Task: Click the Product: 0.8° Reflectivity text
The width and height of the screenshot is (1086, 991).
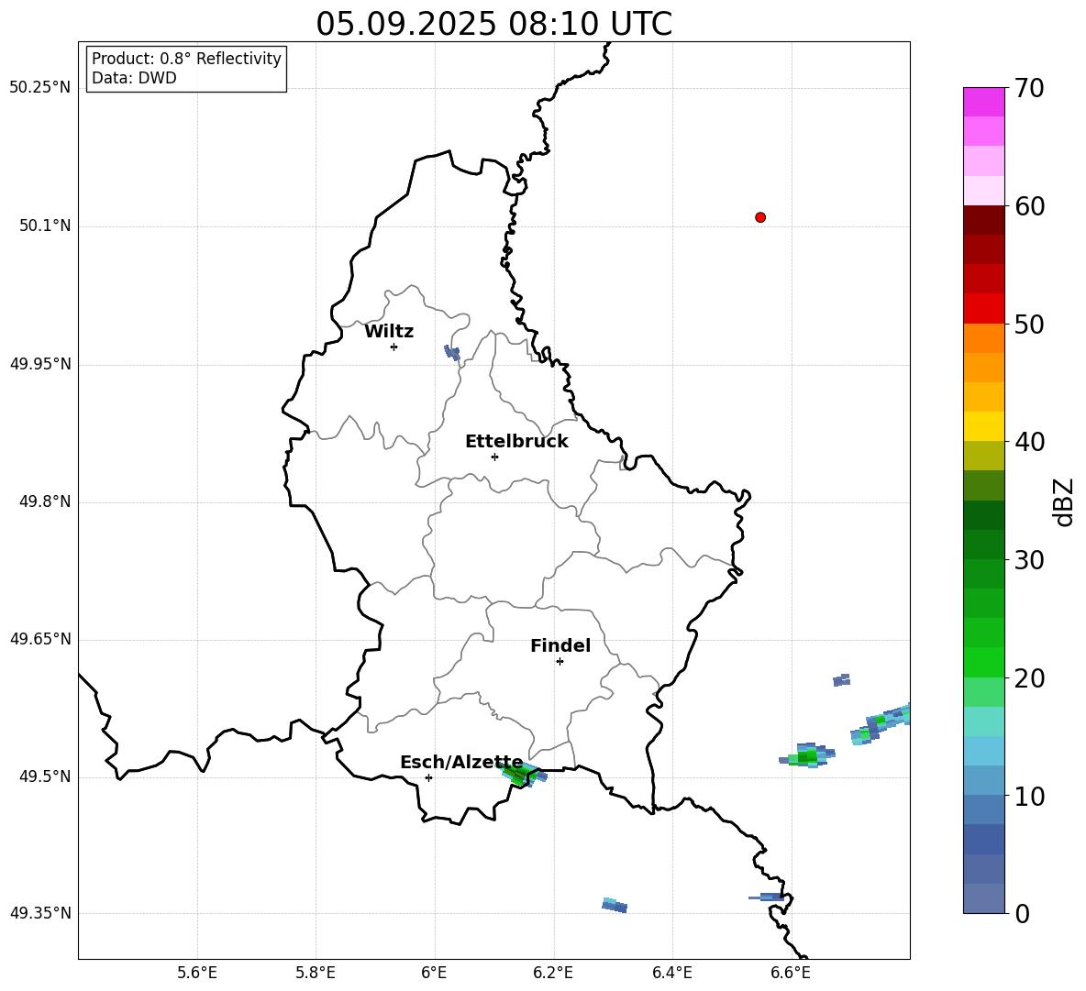Action: pyautogui.click(x=186, y=59)
